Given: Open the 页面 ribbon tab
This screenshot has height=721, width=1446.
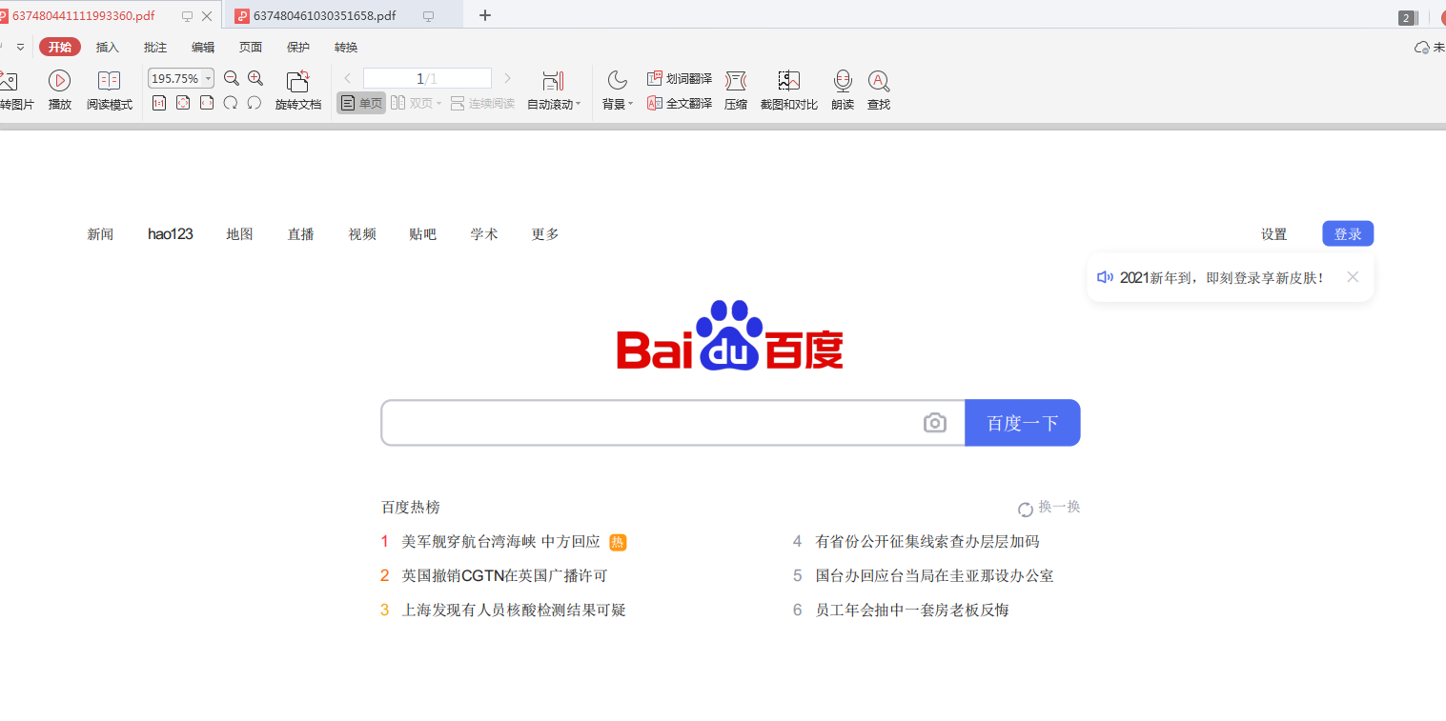Looking at the screenshot, I should [251, 47].
